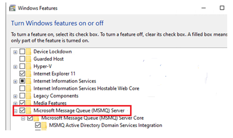The image size is (233, 138).
Task: Select the Internet Explorer 11 folder icon
Action: pyautogui.click(x=29, y=73)
